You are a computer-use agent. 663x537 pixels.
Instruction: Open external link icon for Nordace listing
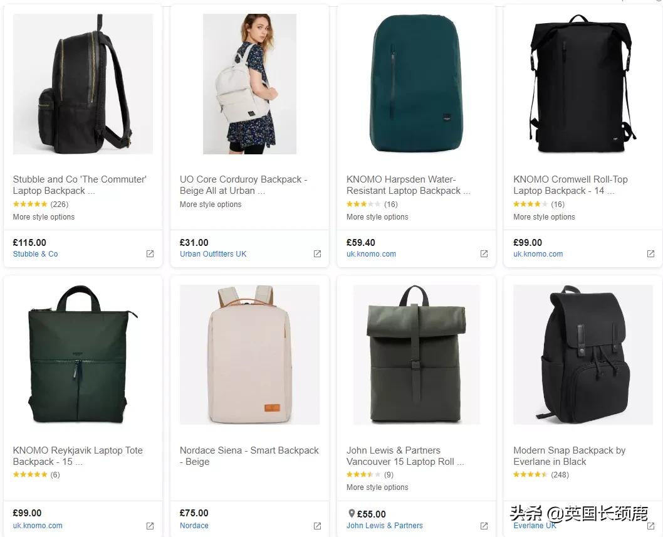[317, 526]
